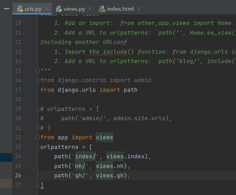This screenshot has width=236, height=195.
Task: Click the 'nh/' string on line 25
Action: [x=80, y=166]
